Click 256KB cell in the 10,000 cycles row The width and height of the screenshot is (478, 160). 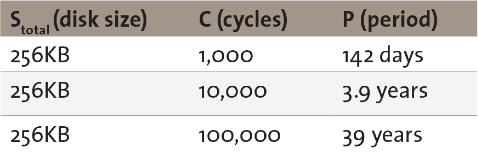[40, 92]
